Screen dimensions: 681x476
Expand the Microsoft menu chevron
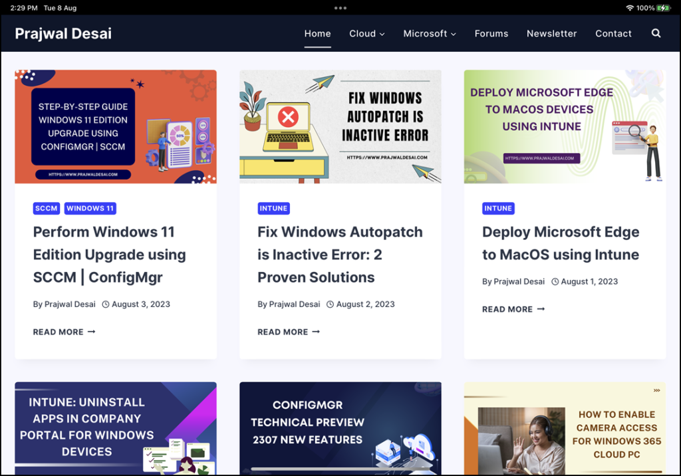[x=454, y=34]
